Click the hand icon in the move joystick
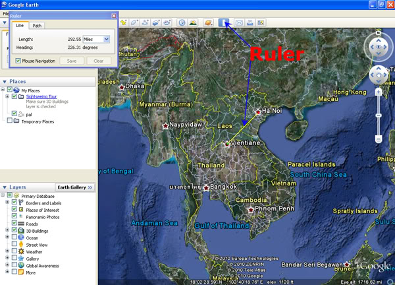The image size is (395, 285). [379, 75]
